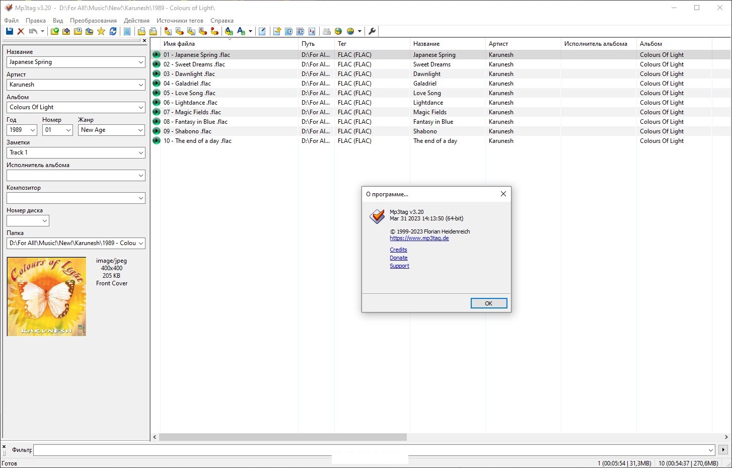The image size is (732, 468).
Task: Open the Действия menu
Action: (136, 21)
